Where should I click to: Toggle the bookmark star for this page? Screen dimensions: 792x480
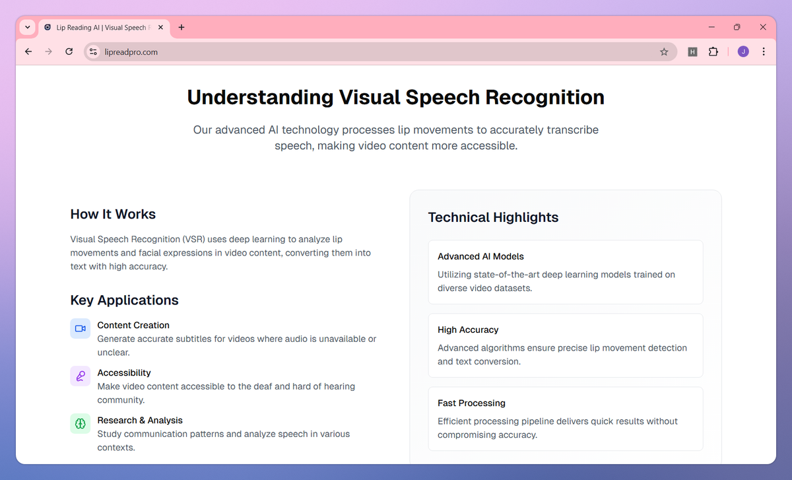click(x=664, y=51)
